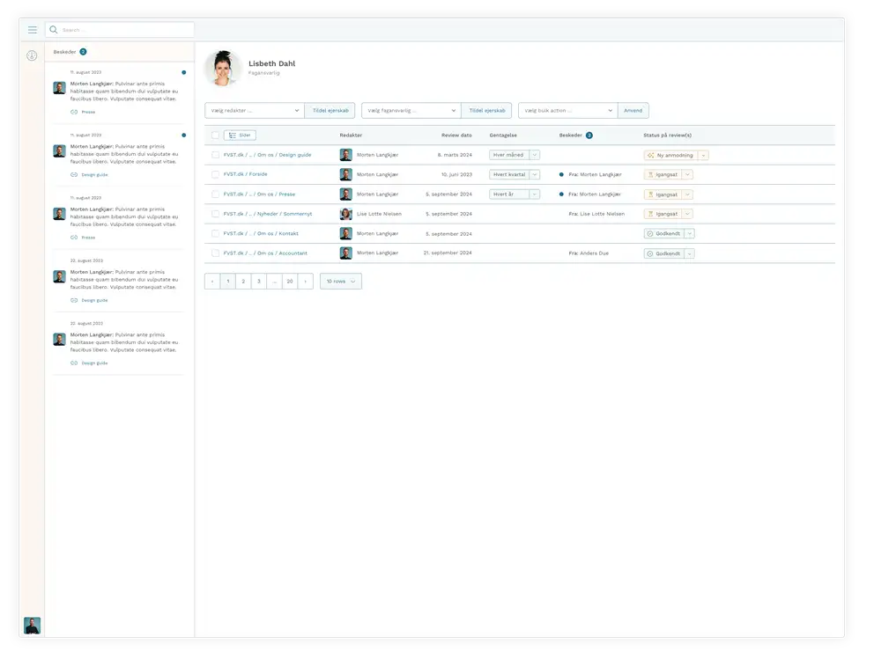This screenshot has height=667, width=874.
Task: Expand the Ny anmodning status dropdown arrow
Action: pyautogui.click(x=703, y=156)
